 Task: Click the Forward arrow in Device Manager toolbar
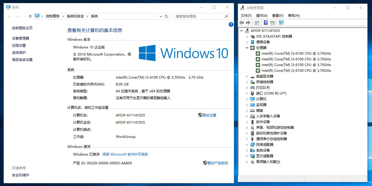coord(248,23)
